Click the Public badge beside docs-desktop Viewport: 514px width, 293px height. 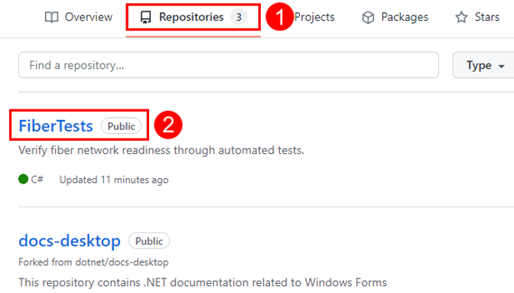149,241
